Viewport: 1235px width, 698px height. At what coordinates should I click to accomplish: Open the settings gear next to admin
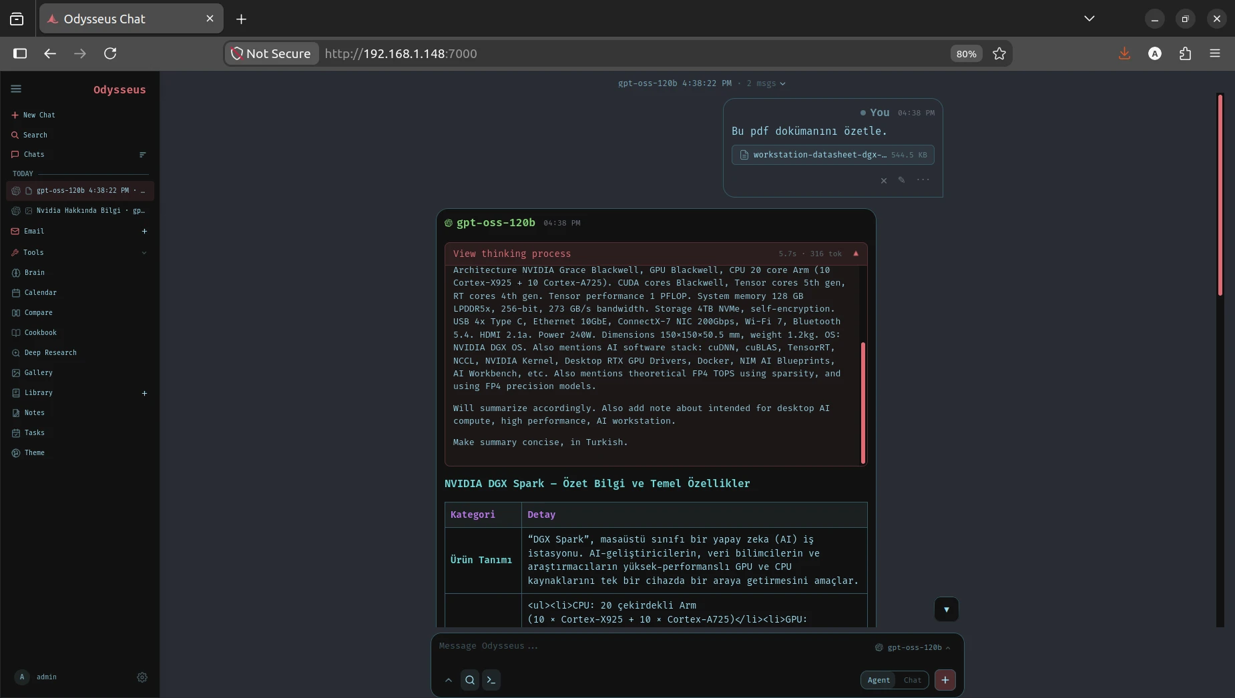(x=142, y=677)
